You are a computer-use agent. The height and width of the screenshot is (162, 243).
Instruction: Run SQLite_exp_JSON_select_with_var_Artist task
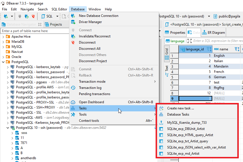point(197,147)
